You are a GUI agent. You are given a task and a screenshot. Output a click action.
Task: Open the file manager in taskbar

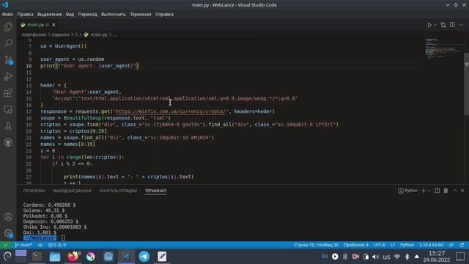tap(55, 257)
